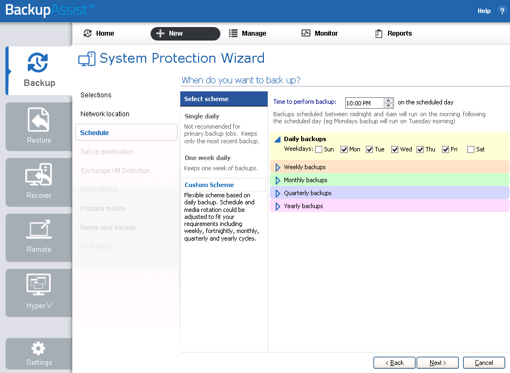The height and width of the screenshot is (373, 510).
Task: Uncheck Mon daily backup checkbox
Action: [x=344, y=149]
